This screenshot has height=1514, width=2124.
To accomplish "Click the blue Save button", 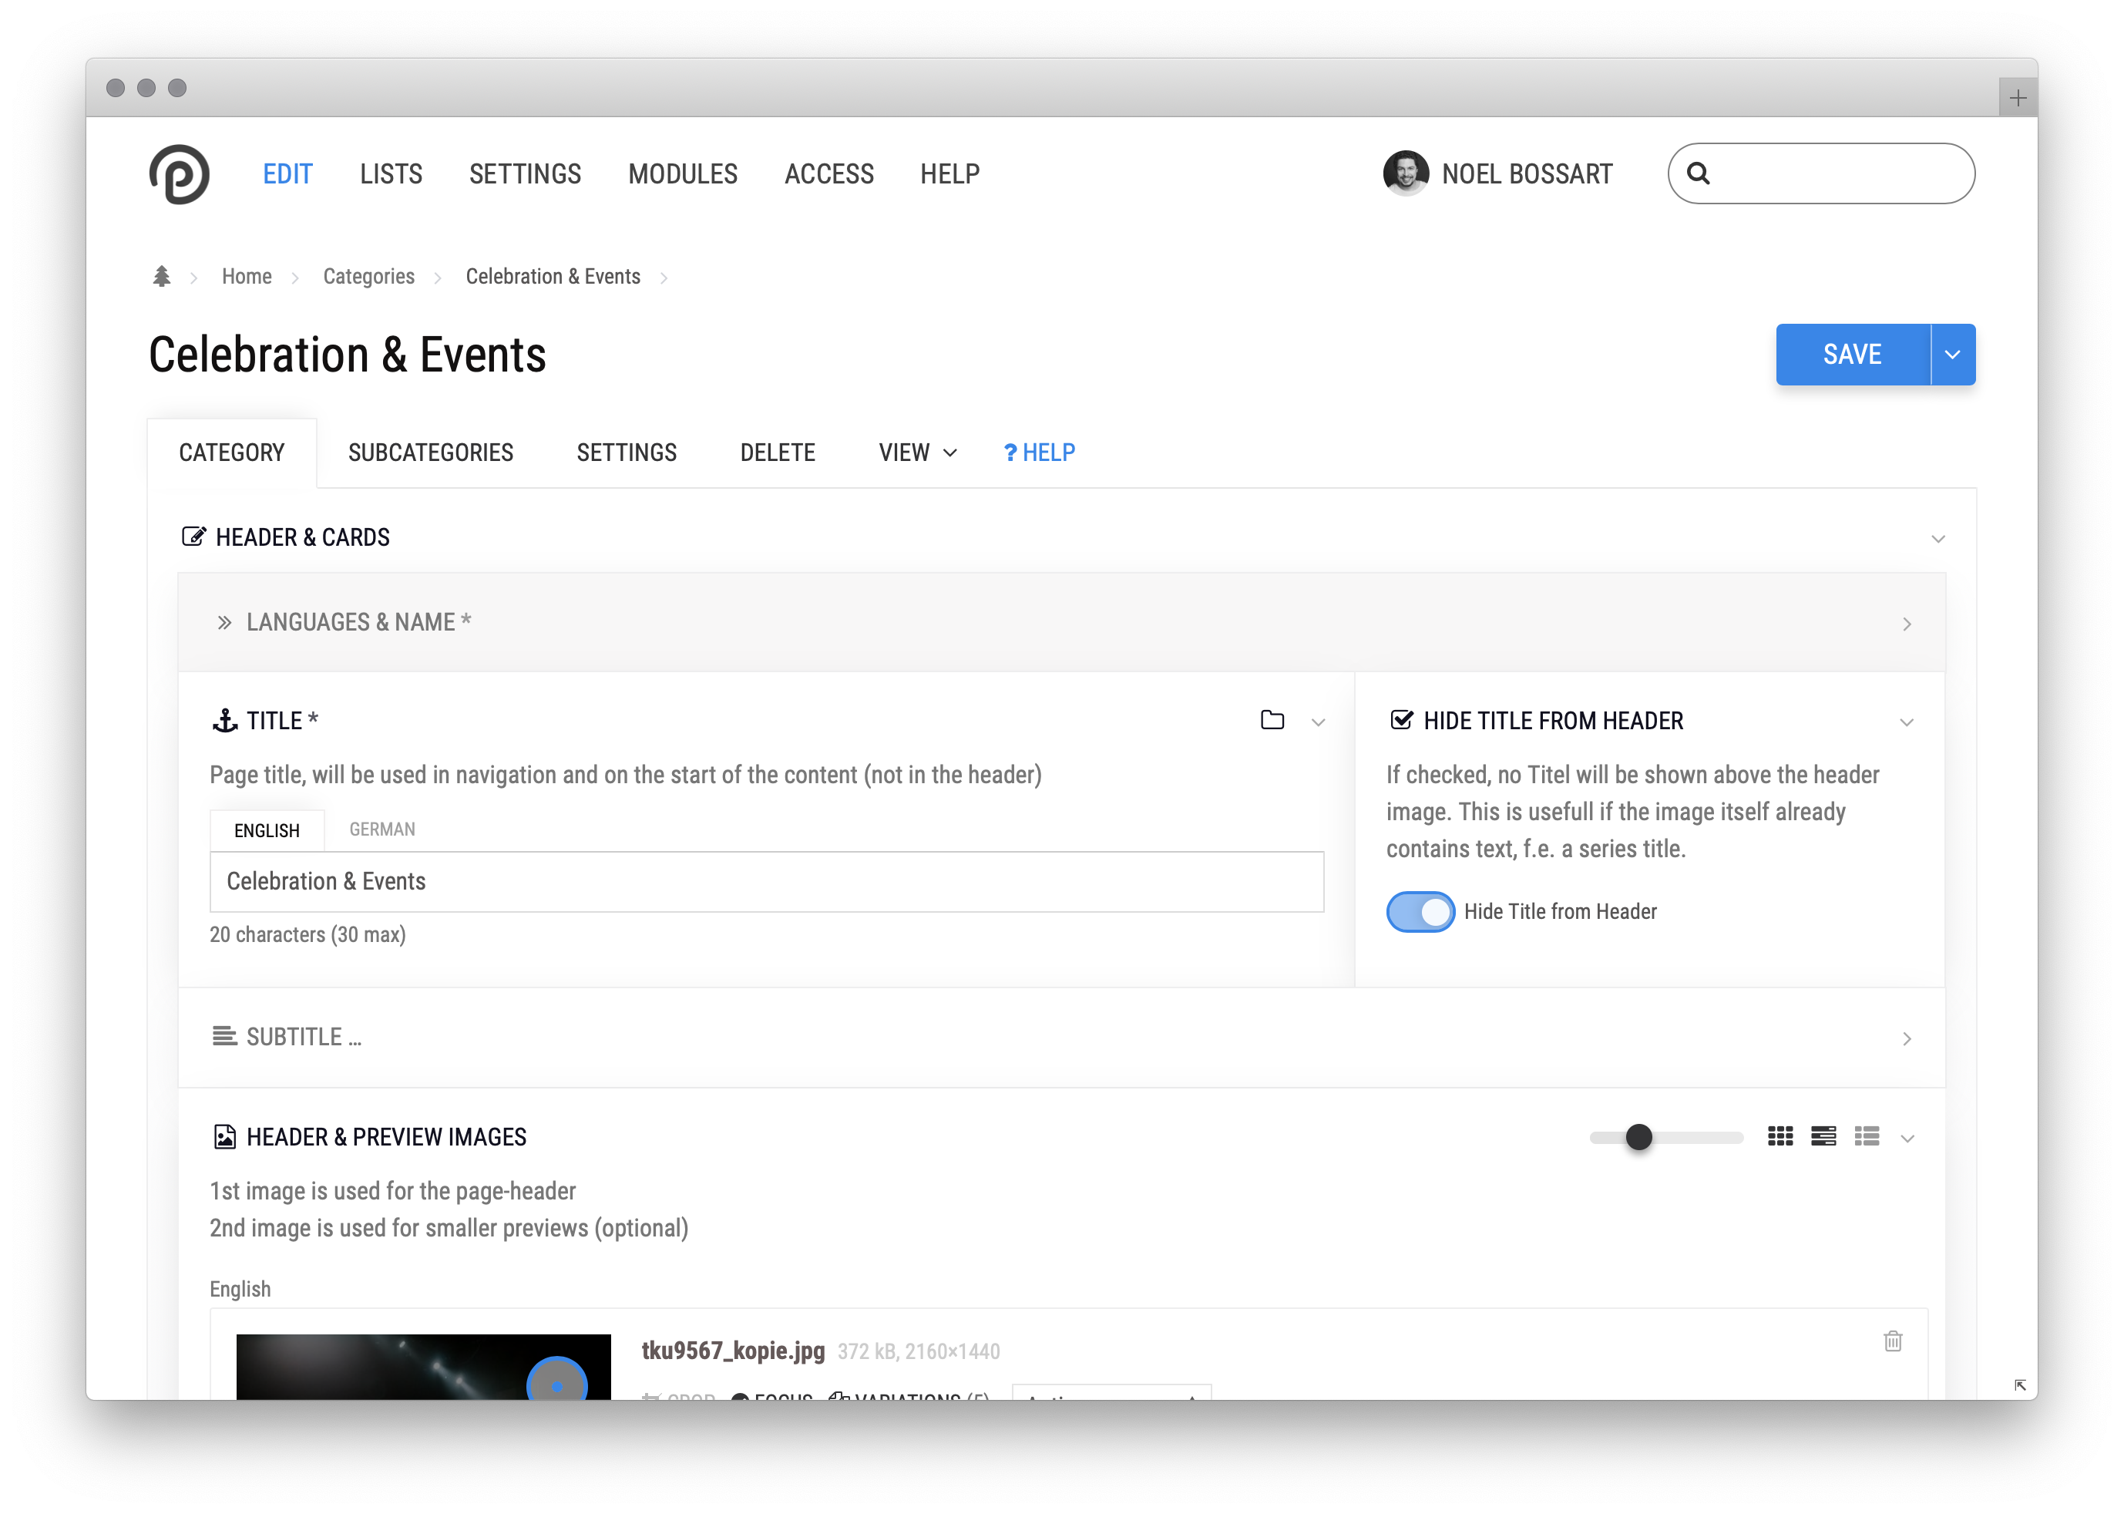I will tap(1852, 355).
